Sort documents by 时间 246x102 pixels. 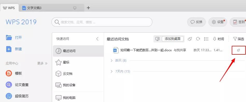click(x=218, y=39)
